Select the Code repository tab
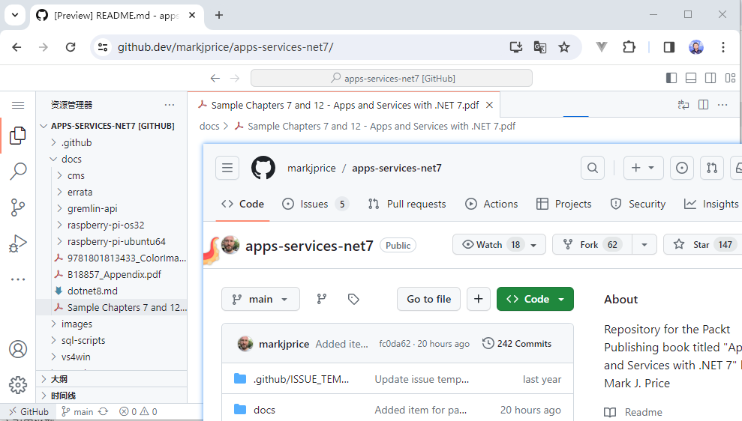Image resolution: width=742 pixels, height=421 pixels. click(243, 204)
